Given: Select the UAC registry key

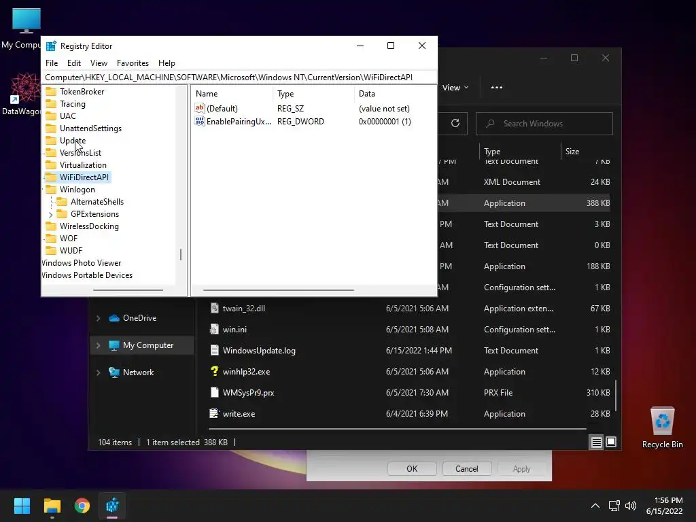Looking at the screenshot, I should pos(67,116).
